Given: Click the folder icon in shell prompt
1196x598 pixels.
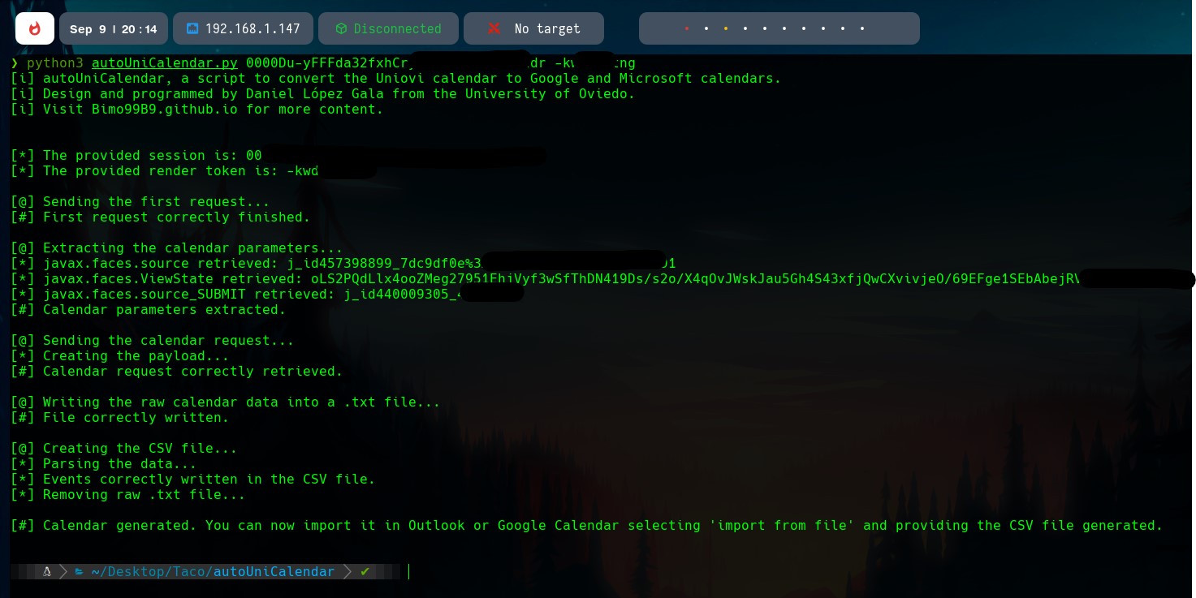Looking at the screenshot, I should pos(80,571).
